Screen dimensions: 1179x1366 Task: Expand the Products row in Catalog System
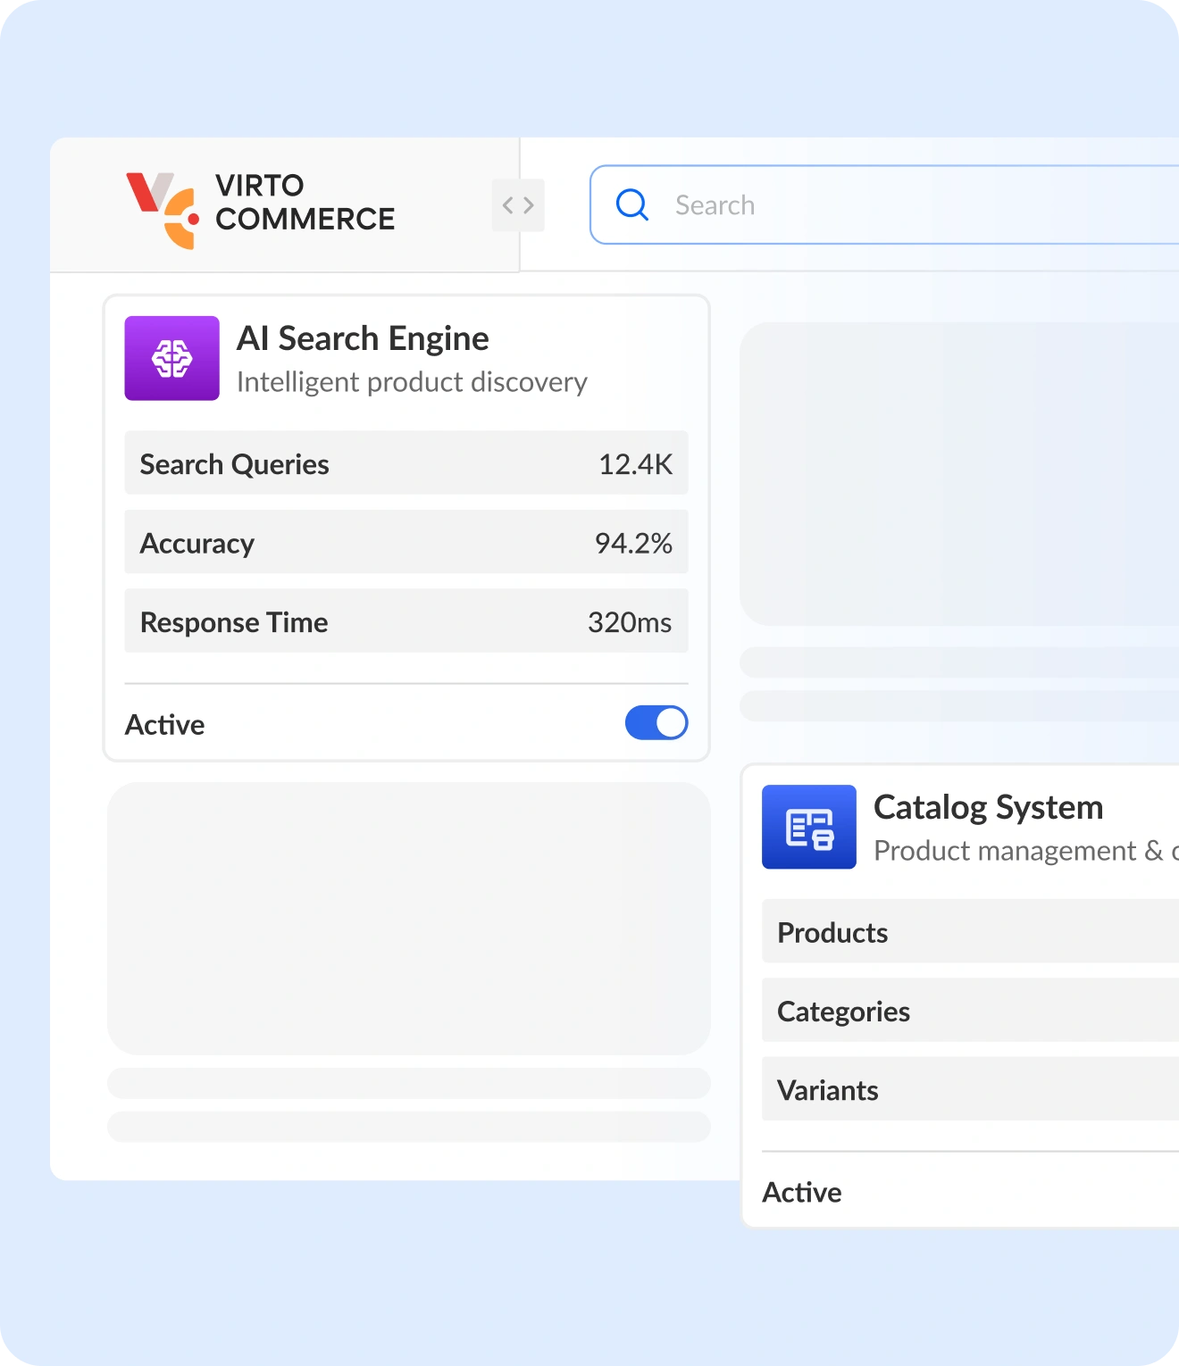coord(968,931)
